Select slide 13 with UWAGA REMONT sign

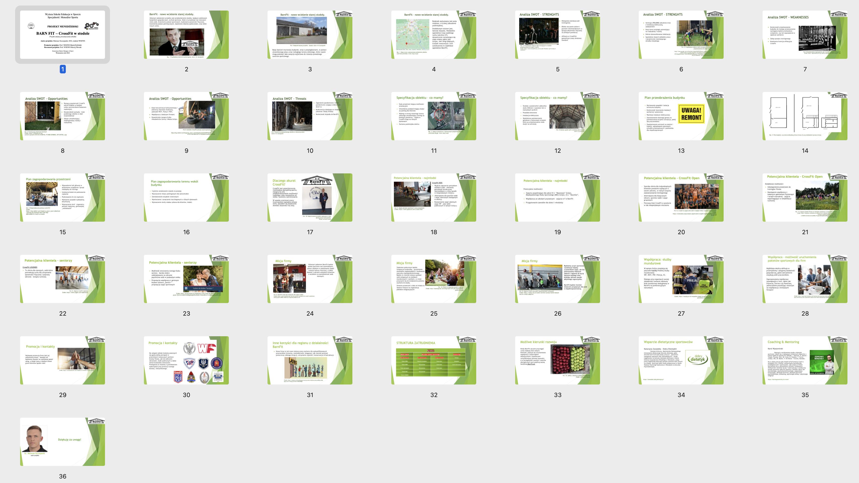tap(681, 116)
